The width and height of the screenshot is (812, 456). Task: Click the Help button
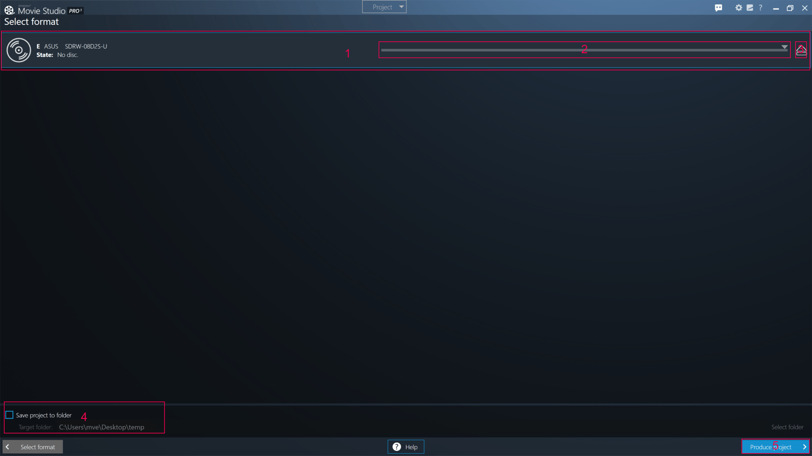[406, 447]
